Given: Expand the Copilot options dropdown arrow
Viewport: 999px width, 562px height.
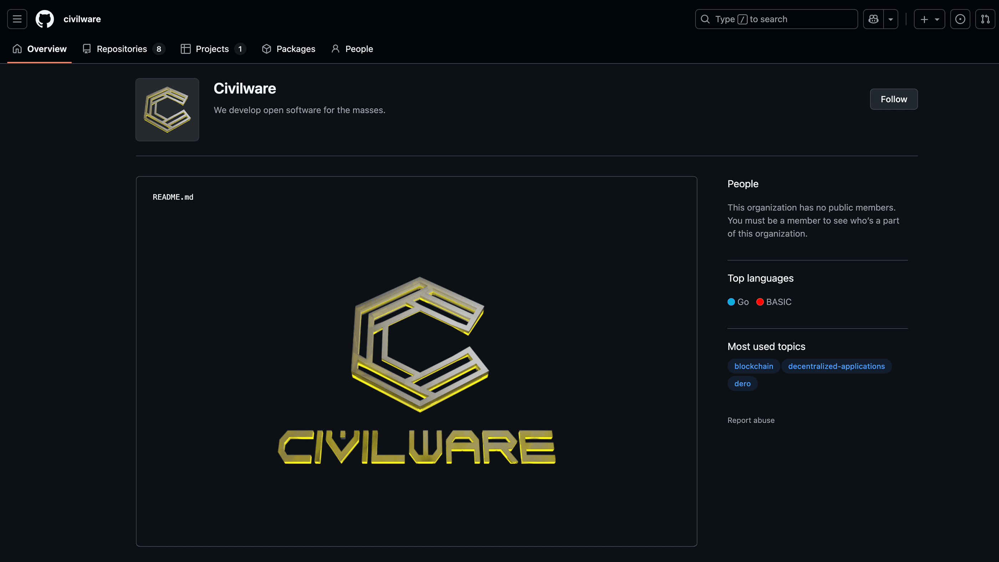Looking at the screenshot, I should coord(891,19).
